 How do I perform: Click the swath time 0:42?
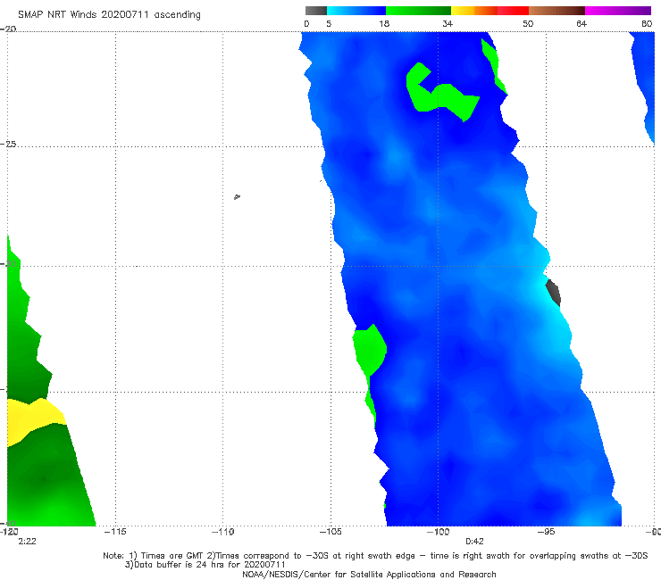(474, 542)
